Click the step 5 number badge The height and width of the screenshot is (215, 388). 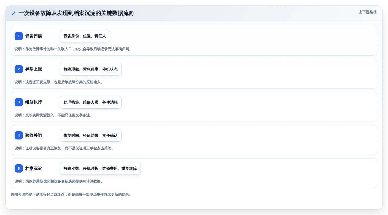pos(19,168)
